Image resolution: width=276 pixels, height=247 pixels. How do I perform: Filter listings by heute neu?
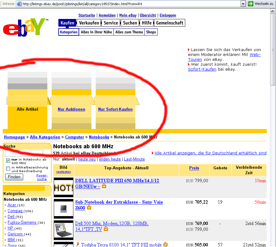(87, 159)
